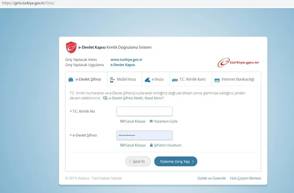Select the T.C. Kimlik Kartı card icon

click(175, 79)
